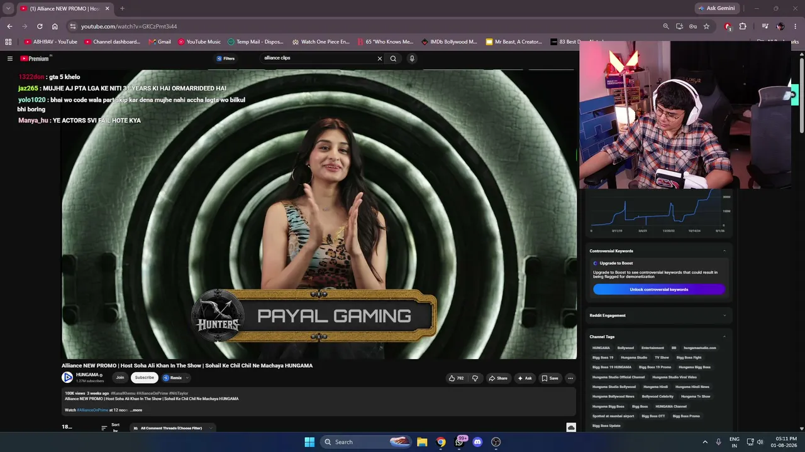Click the YouTube search magnifier button
The height and width of the screenshot is (452, 805).
[393, 58]
